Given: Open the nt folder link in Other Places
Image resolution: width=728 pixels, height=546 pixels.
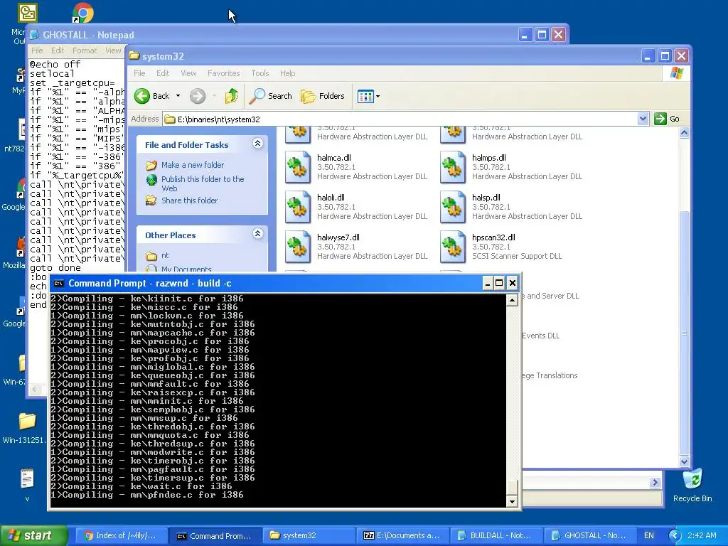Looking at the screenshot, I should (x=165, y=255).
